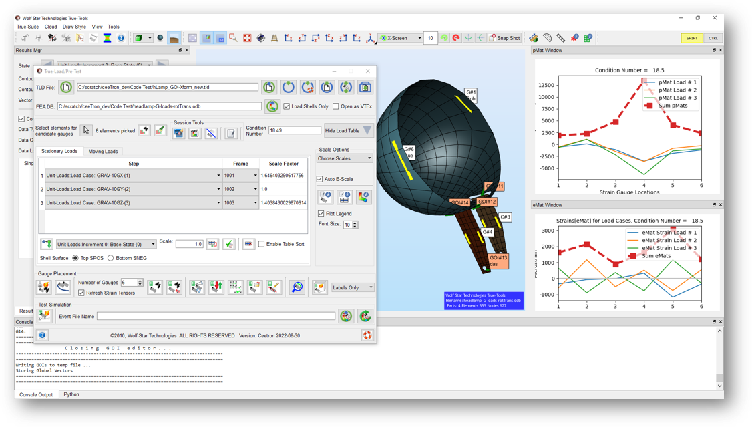Click the green checkmark icon beside Scale
752x427 pixels.
[229, 244]
